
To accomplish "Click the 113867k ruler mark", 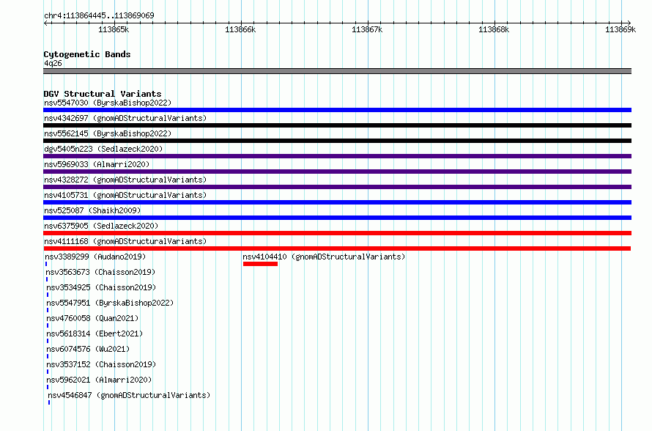I will pos(367,29).
